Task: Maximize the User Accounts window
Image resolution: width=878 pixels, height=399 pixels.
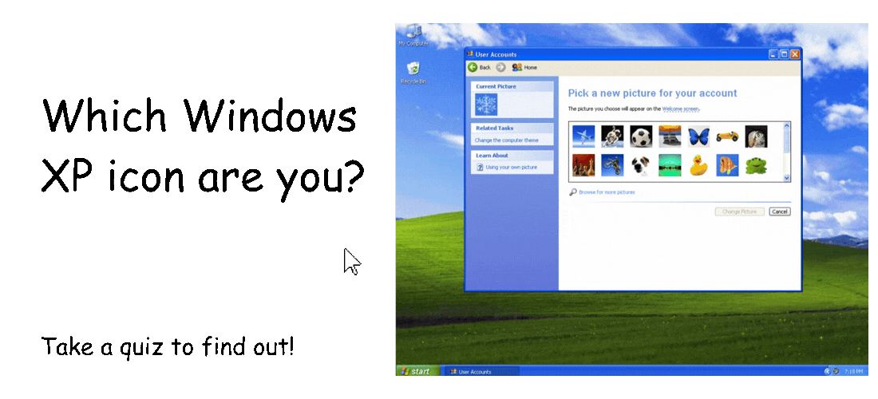Action: click(x=785, y=54)
